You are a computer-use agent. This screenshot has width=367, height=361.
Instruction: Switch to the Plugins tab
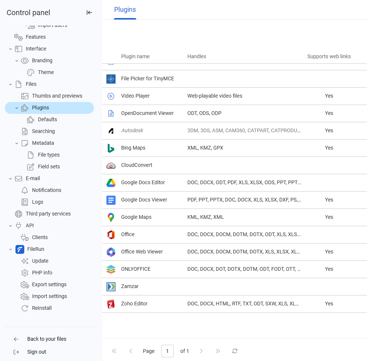tap(125, 10)
